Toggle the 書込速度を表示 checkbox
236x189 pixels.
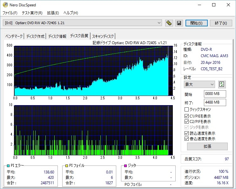186,138
